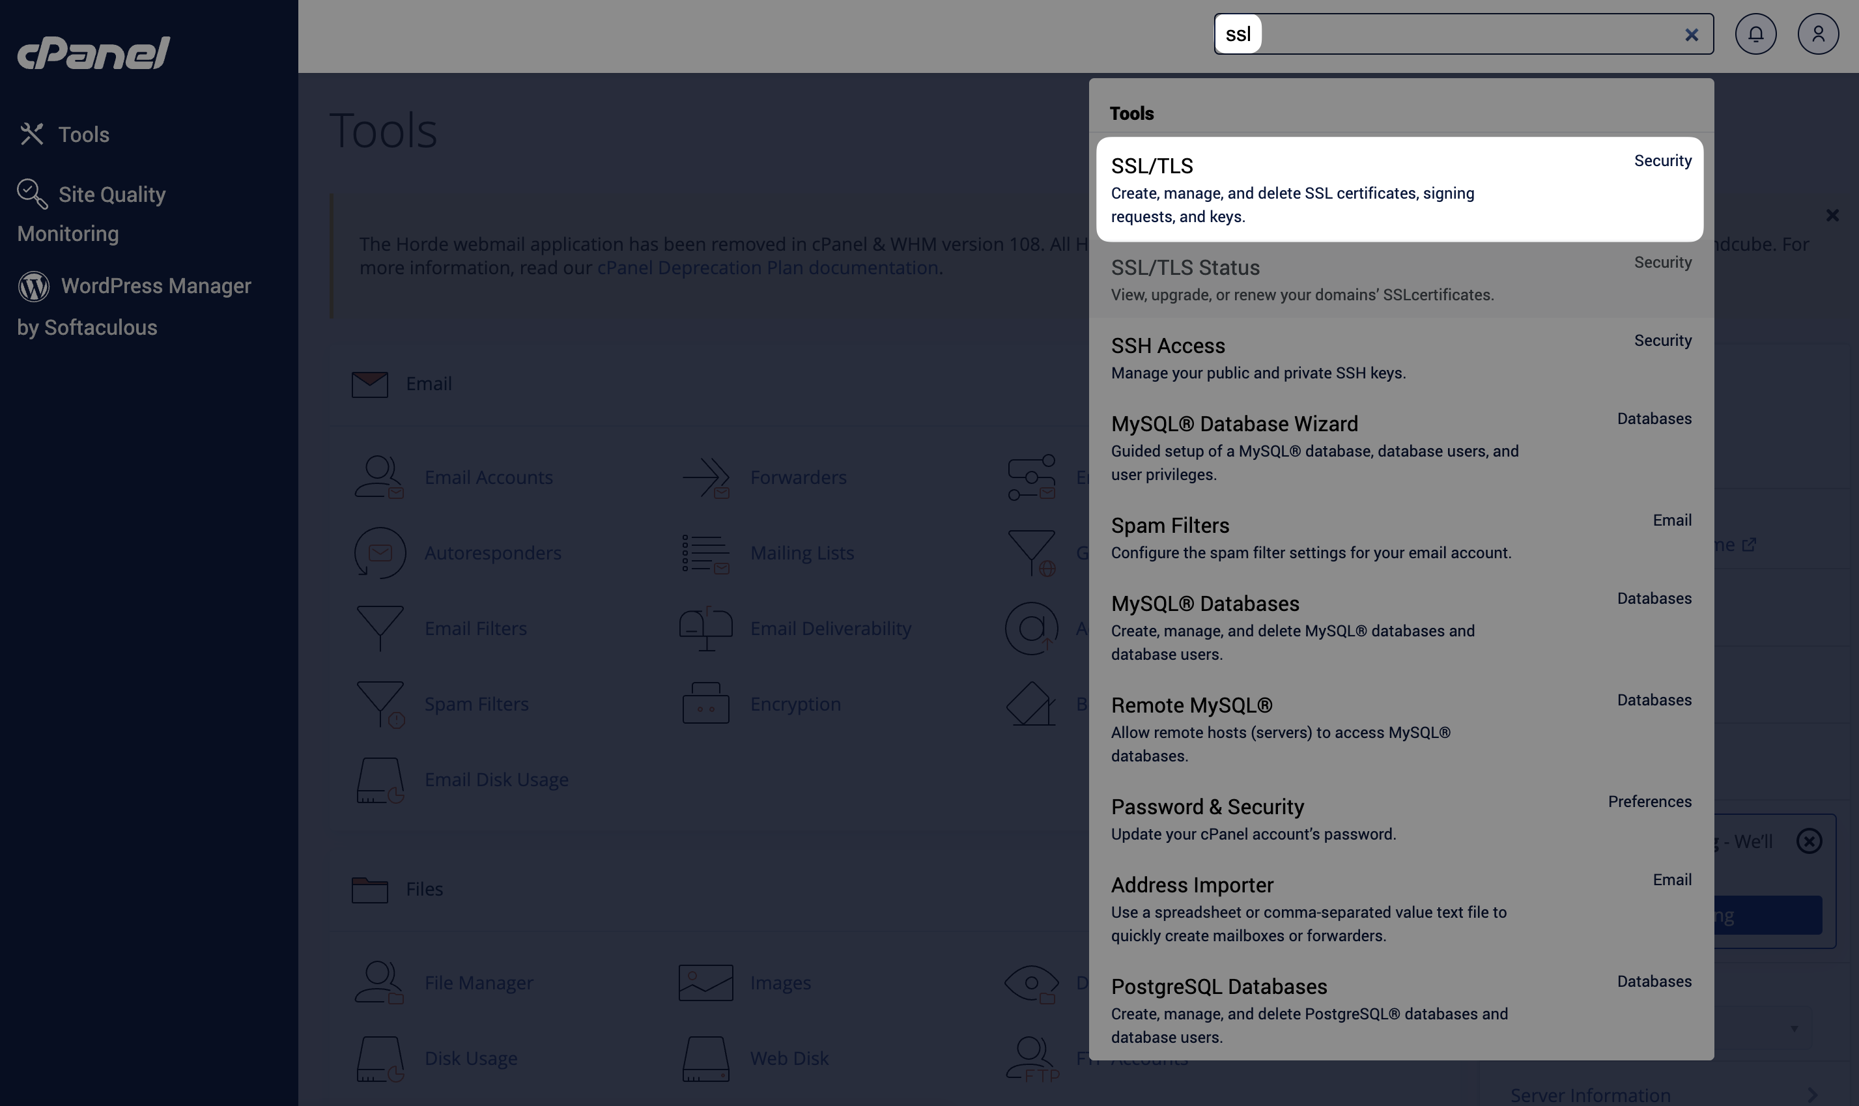Open Autoresponders link
Screen dimensions: 1859x1106
click(492, 553)
